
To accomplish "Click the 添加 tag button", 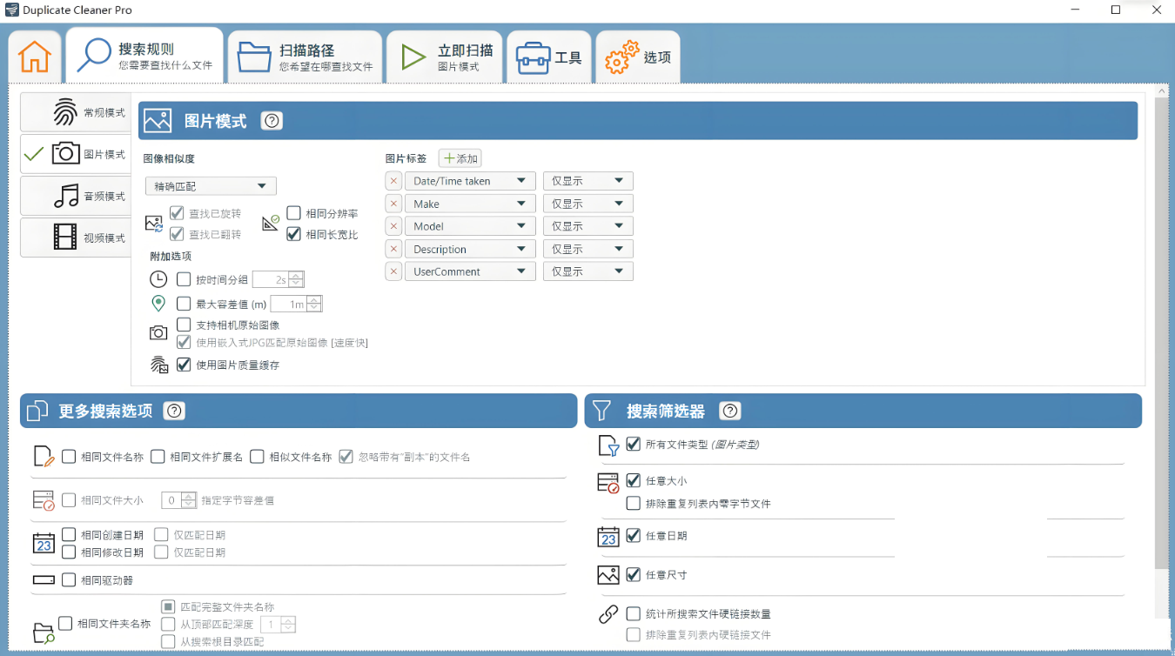I will [x=460, y=158].
